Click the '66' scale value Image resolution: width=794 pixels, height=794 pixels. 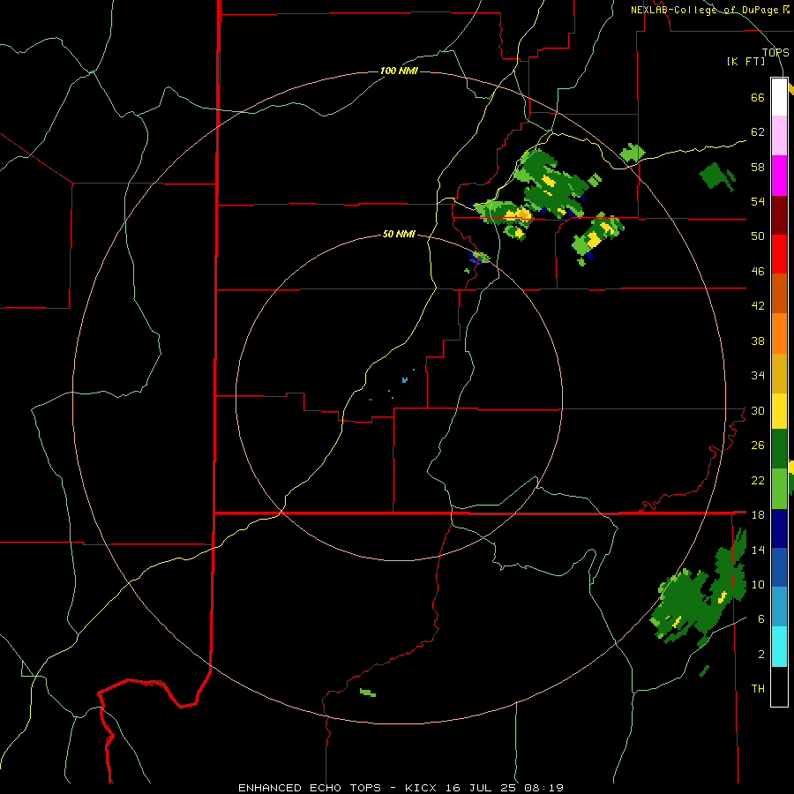click(758, 98)
